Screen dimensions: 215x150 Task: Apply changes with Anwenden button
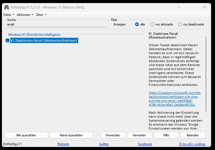(x=113, y=135)
